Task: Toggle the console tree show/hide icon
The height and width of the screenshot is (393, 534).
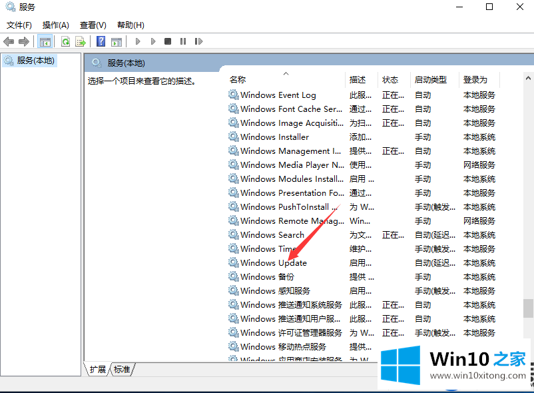Action: (x=45, y=41)
